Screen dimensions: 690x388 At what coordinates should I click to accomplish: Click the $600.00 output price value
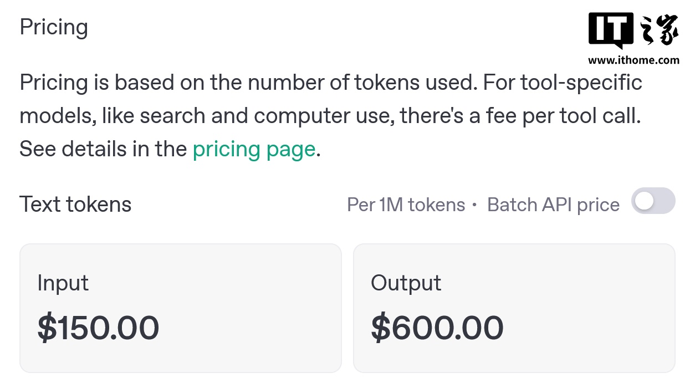[x=437, y=328]
